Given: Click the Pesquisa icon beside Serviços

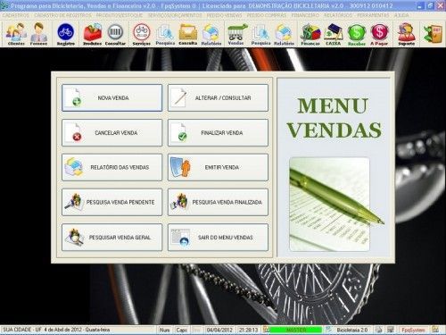Looking at the screenshot, I should tap(165, 34).
